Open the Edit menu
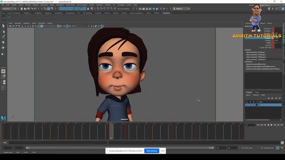 pos(8,5)
